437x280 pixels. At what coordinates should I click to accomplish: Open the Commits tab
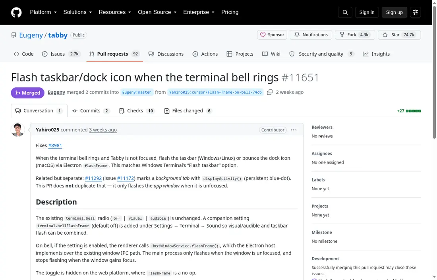click(x=91, y=111)
